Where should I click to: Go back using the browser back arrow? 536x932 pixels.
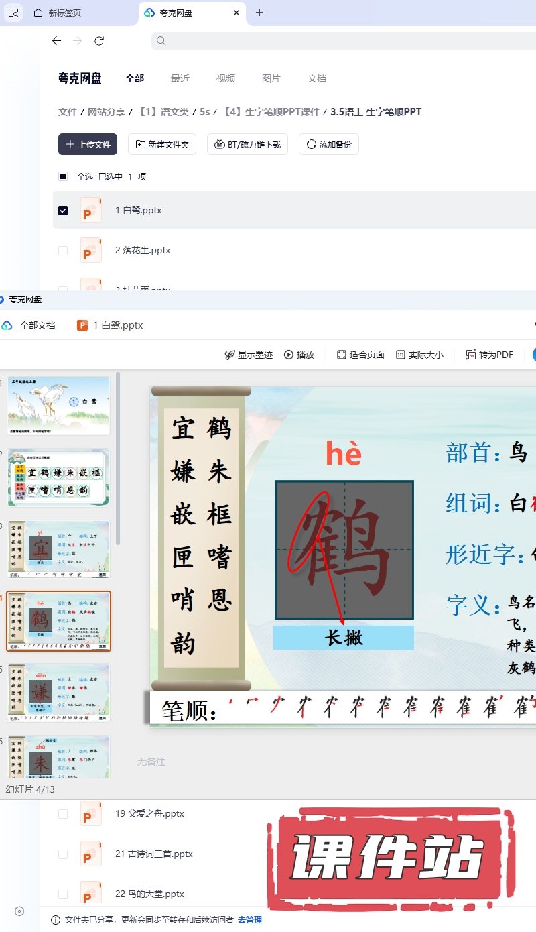point(56,41)
